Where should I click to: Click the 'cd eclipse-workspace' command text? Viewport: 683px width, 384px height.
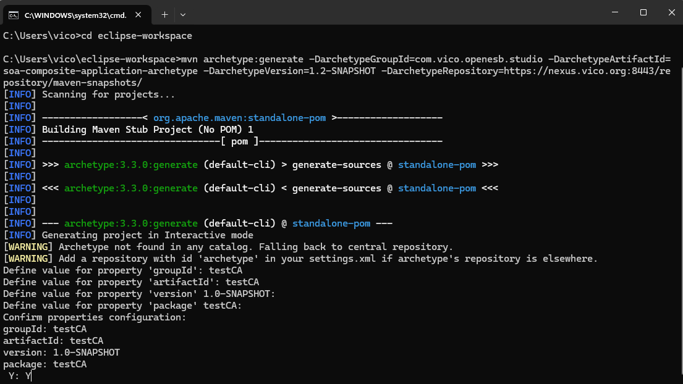coord(137,36)
